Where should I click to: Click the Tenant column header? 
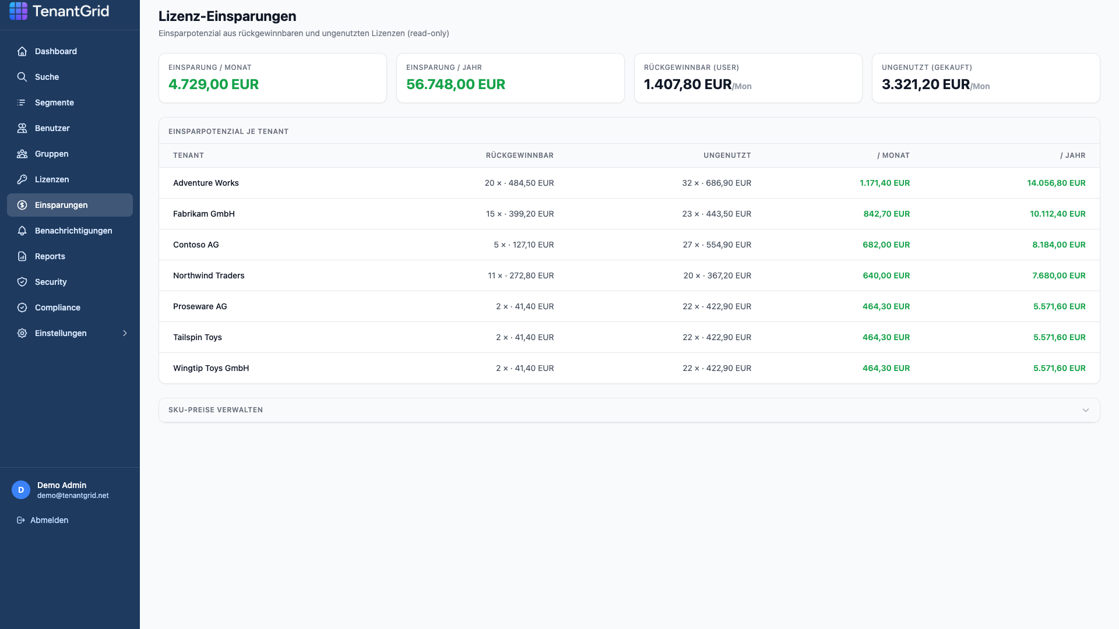pyautogui.click(x=188, y=156)
